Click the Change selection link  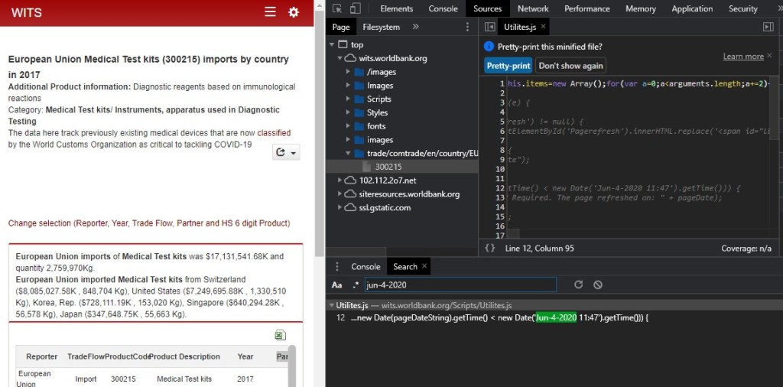click(x=149, y=223)
